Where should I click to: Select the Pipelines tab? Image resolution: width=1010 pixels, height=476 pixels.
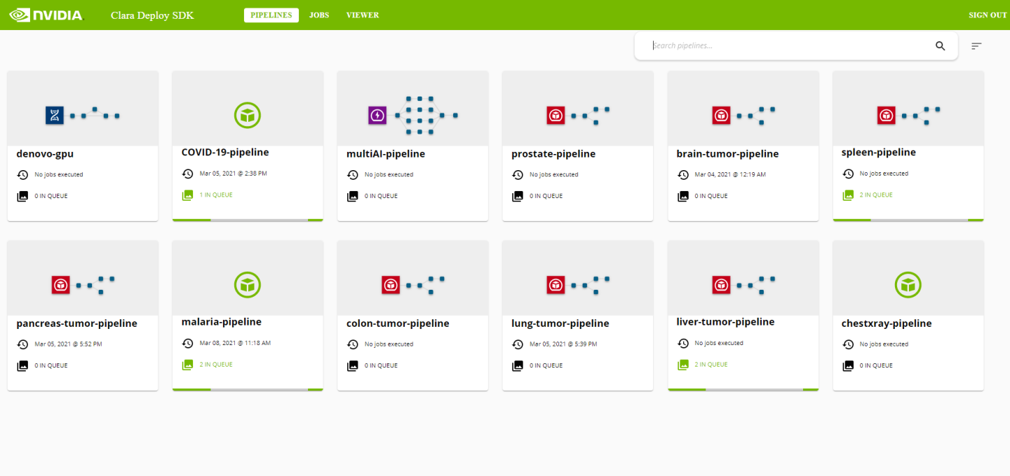pyautogui.click(x=271, y=15)
